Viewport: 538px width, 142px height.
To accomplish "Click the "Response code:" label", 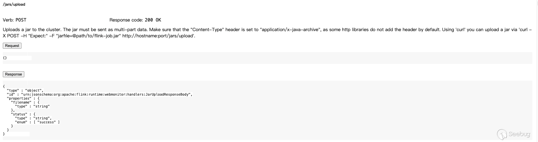I will point(126,20).
